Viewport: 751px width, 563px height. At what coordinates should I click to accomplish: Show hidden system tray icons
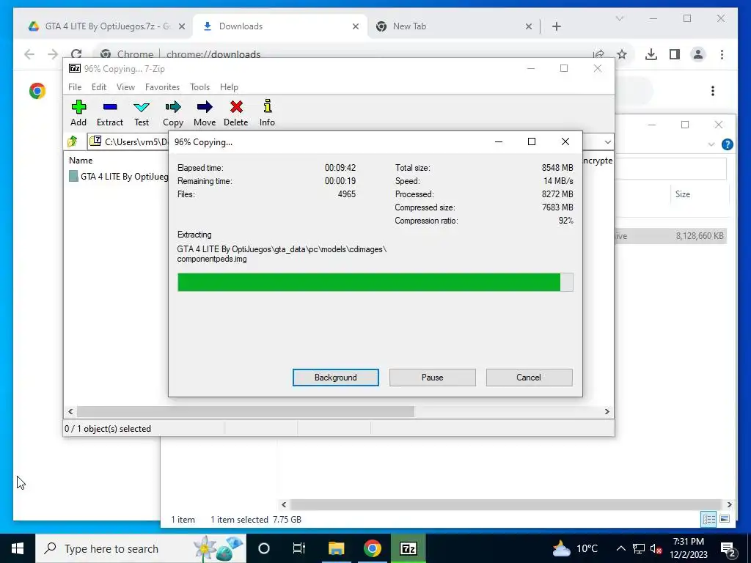point(620,548)
